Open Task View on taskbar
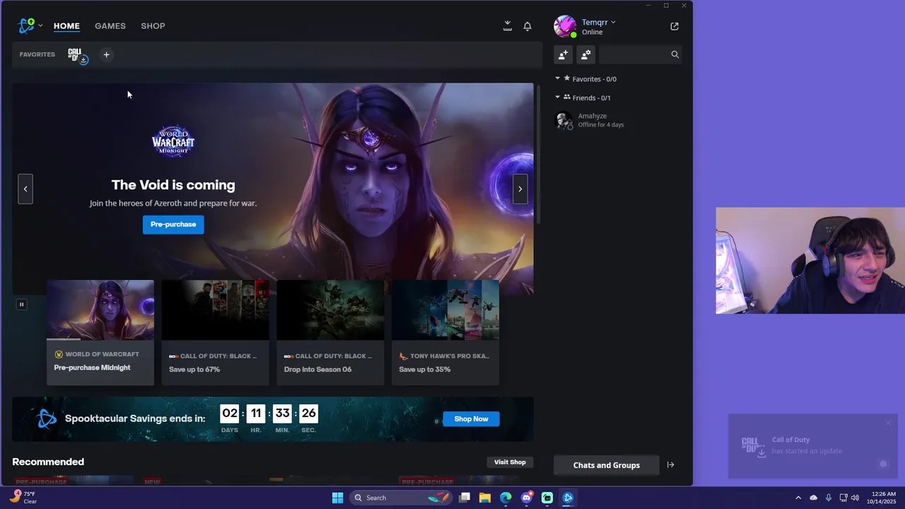Viewport: 905px width, 509px height. coord(465,498)
